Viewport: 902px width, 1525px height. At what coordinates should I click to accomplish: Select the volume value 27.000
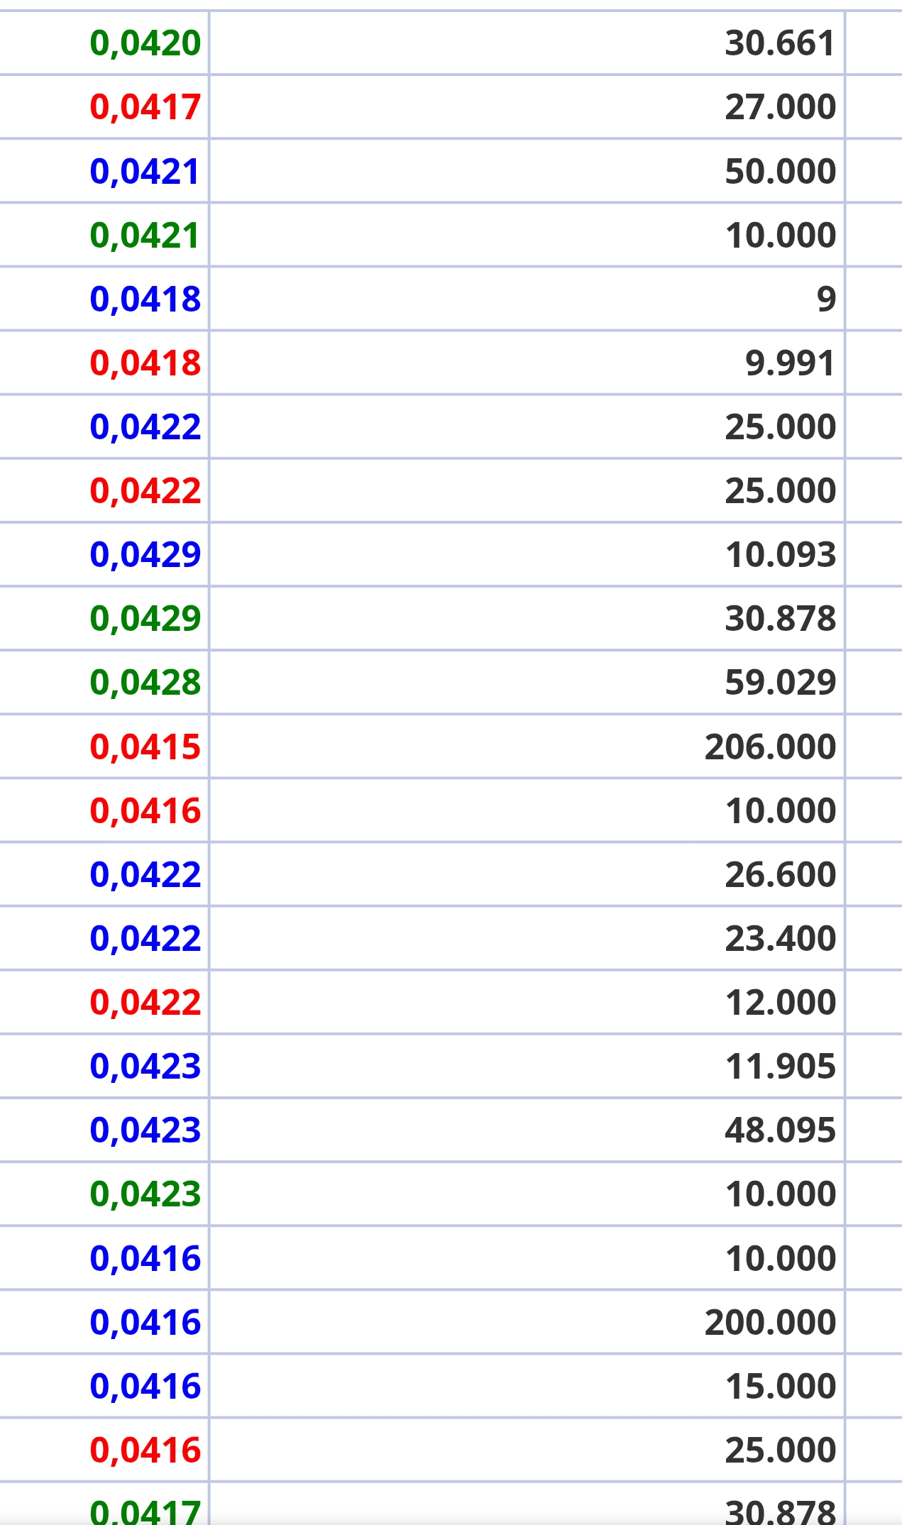pos(780,107)
